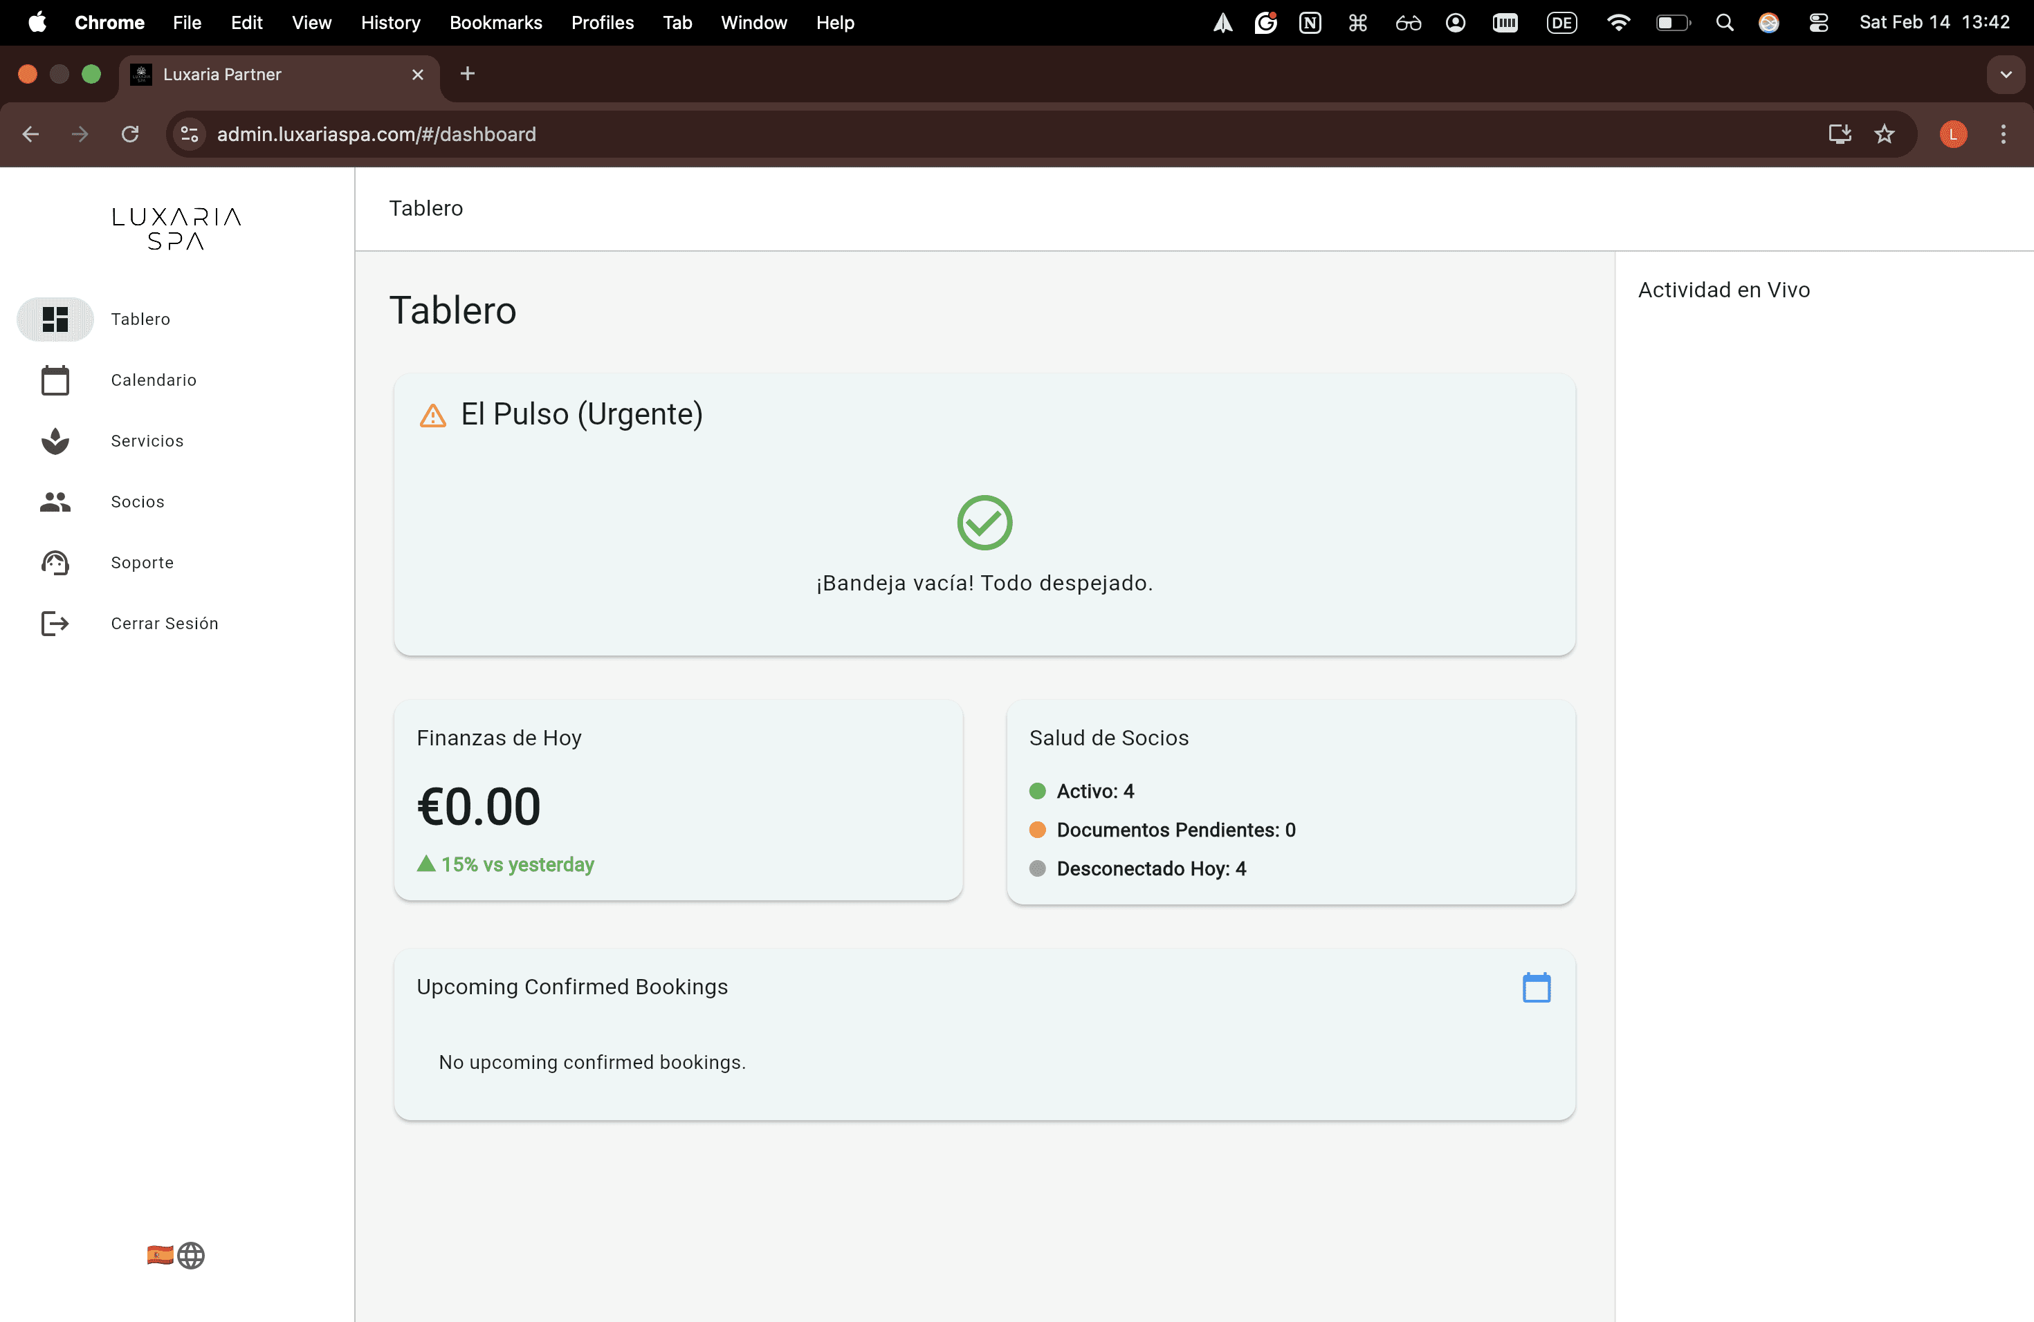This screenshot has width=2034, height=1322.
Task: Bookmark this page with the star icon
Action: [1885, 134]
